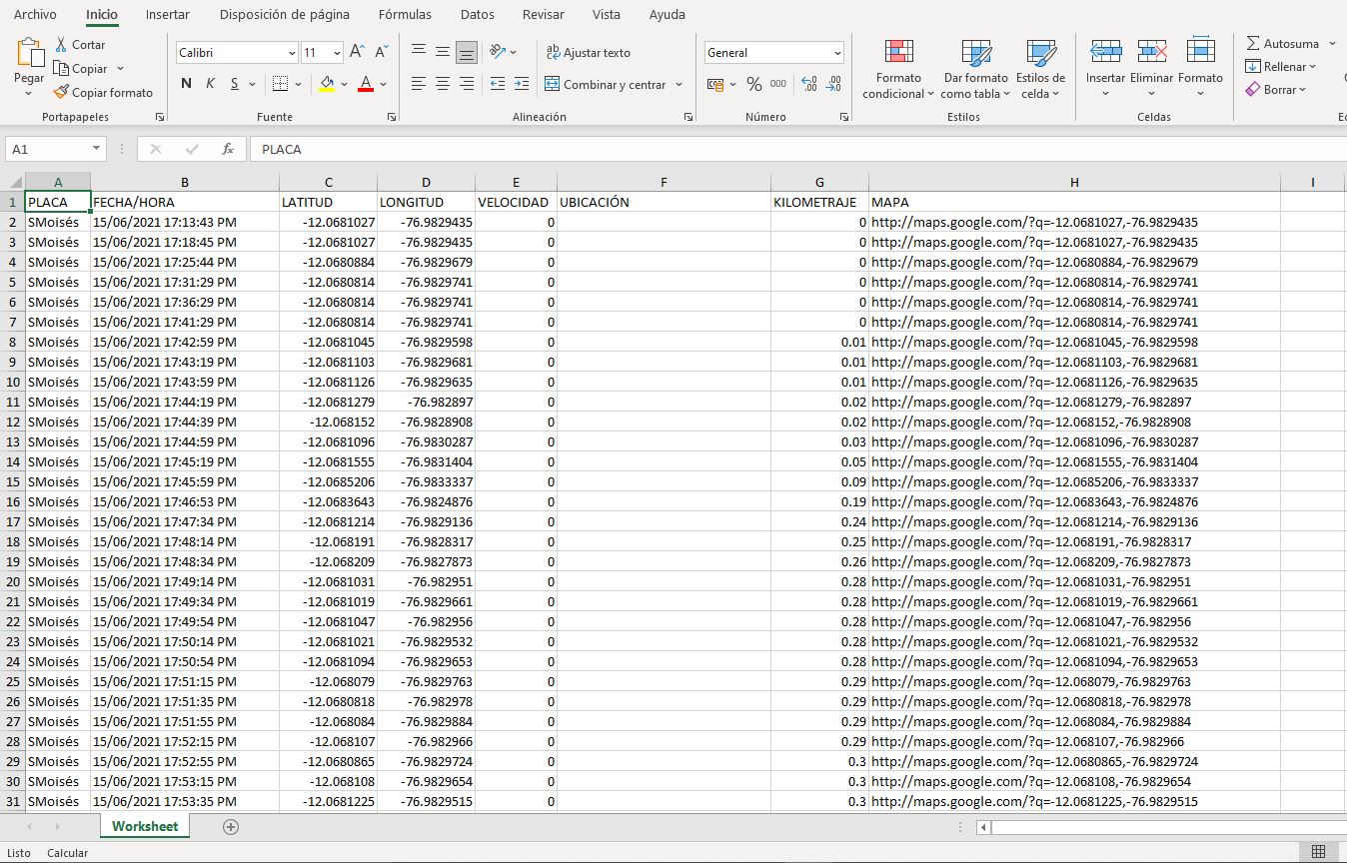Click the increase decimal icon
Screen dimensions: 1347x863
(809, 84)
